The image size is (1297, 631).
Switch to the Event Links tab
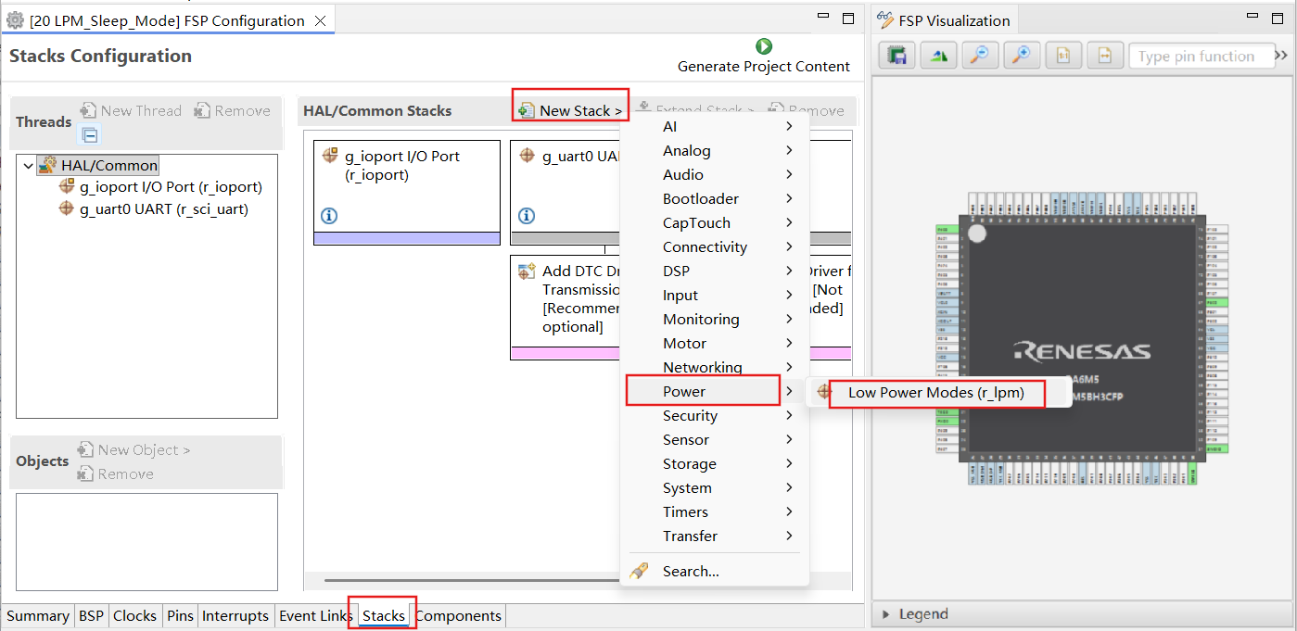[315, 615]
